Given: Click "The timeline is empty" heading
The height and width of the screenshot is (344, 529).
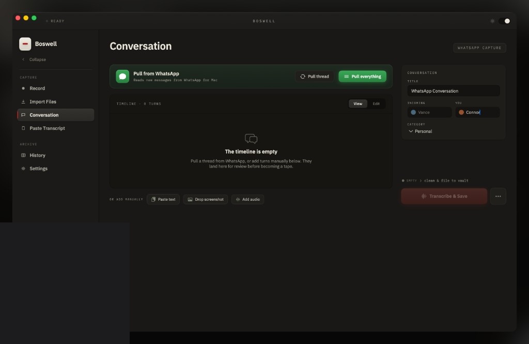Looking at the screenshot, I should coord(251,152).
